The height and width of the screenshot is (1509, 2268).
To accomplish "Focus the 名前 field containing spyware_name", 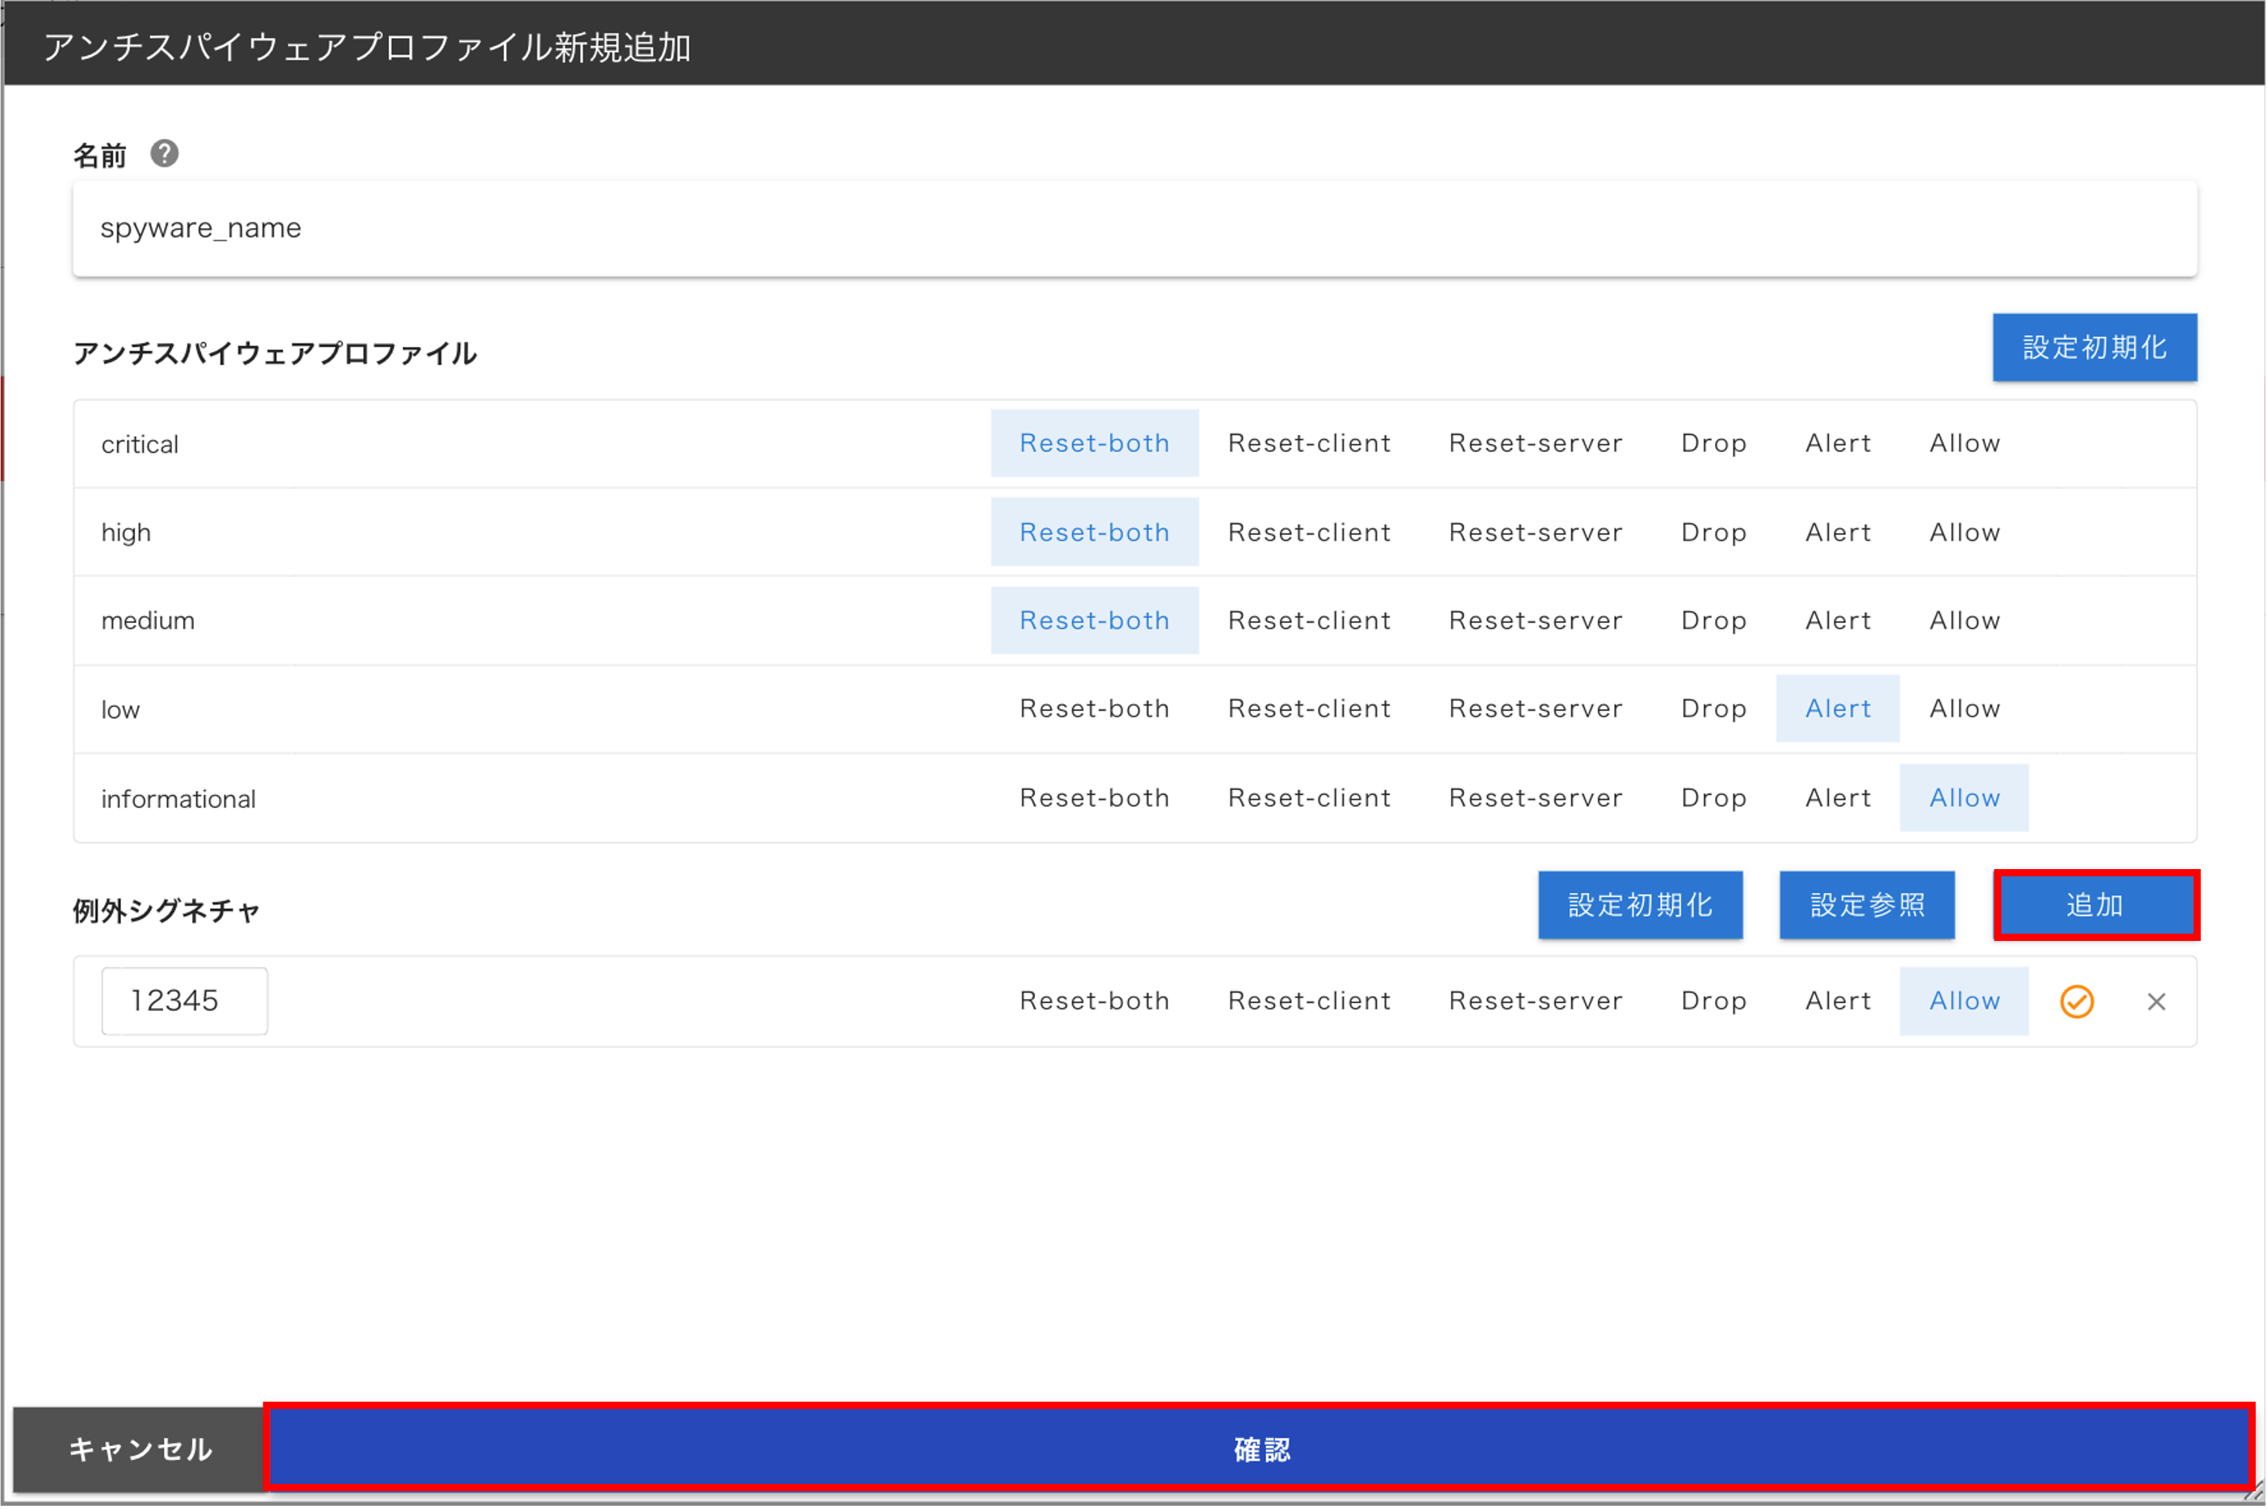I will pos(1134,229).
